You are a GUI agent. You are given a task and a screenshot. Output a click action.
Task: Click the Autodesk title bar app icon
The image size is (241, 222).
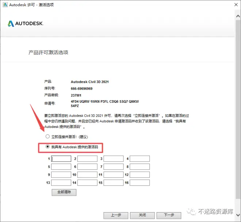(x=5, y=5)
